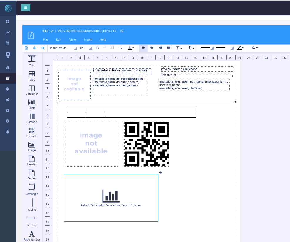Select the Barcode element tool

click(32, 119)
